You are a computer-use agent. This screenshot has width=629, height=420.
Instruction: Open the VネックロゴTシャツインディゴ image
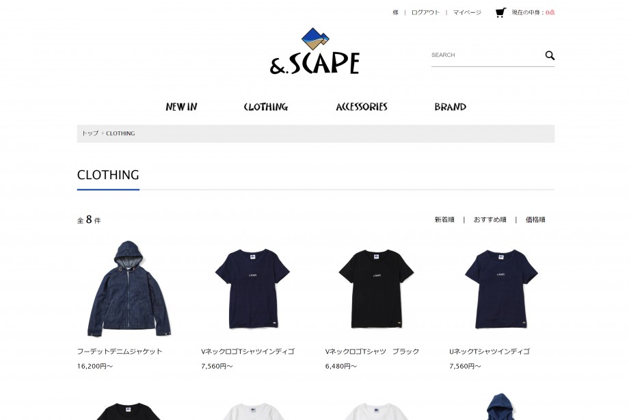pos(253,289)
